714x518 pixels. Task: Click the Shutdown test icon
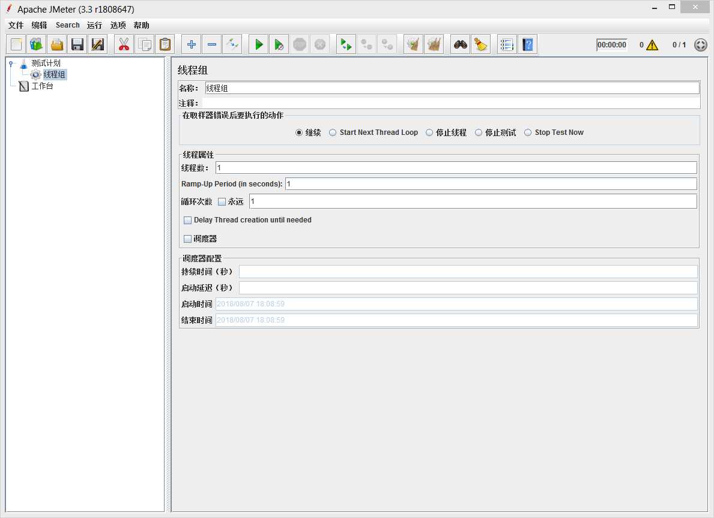click(320, 44)
